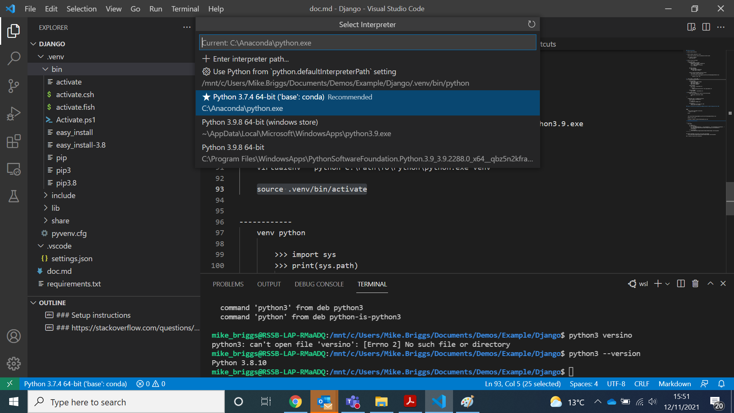Open the wsl terminal profile dropdown

[x=667, y=283]
